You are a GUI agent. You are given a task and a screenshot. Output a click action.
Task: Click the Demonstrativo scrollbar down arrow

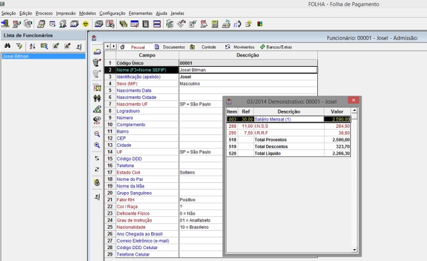[354, 250]
